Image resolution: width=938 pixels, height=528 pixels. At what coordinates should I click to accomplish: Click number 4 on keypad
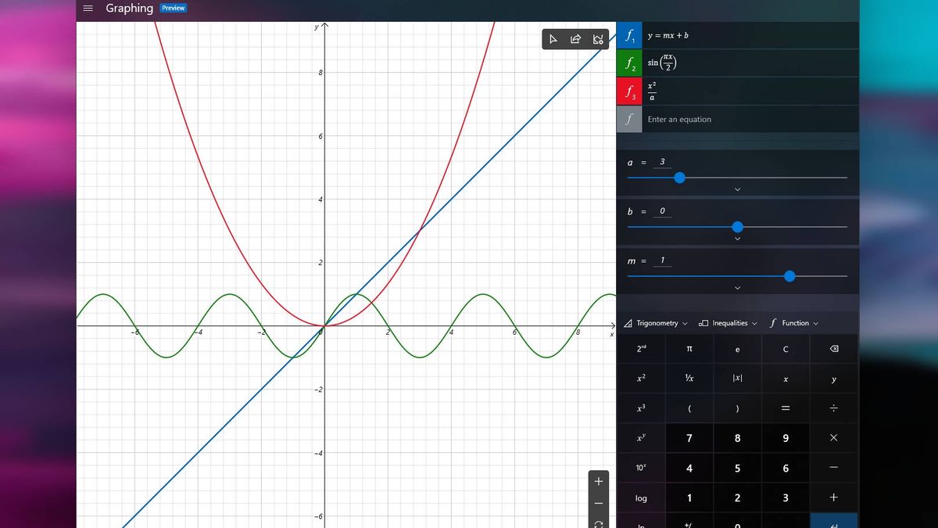click(689, 468)
